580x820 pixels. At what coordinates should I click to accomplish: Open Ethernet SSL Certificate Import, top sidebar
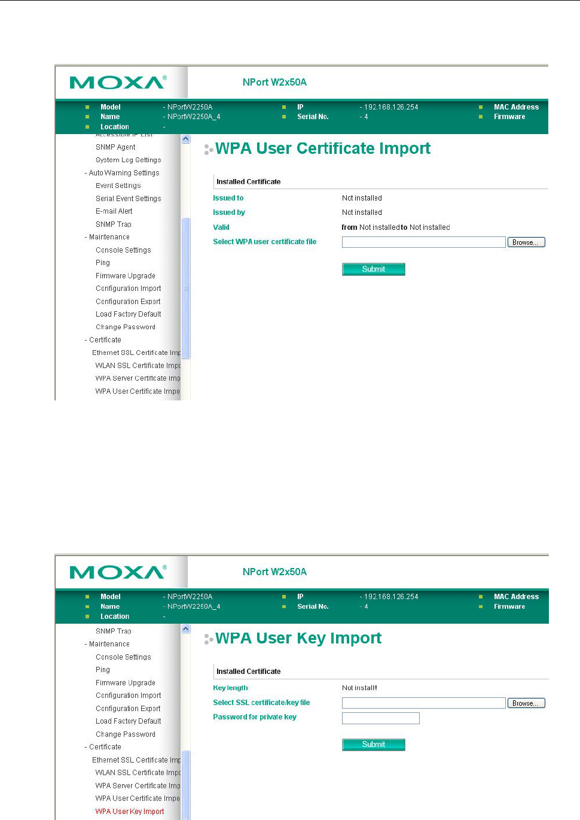(136, 353)
